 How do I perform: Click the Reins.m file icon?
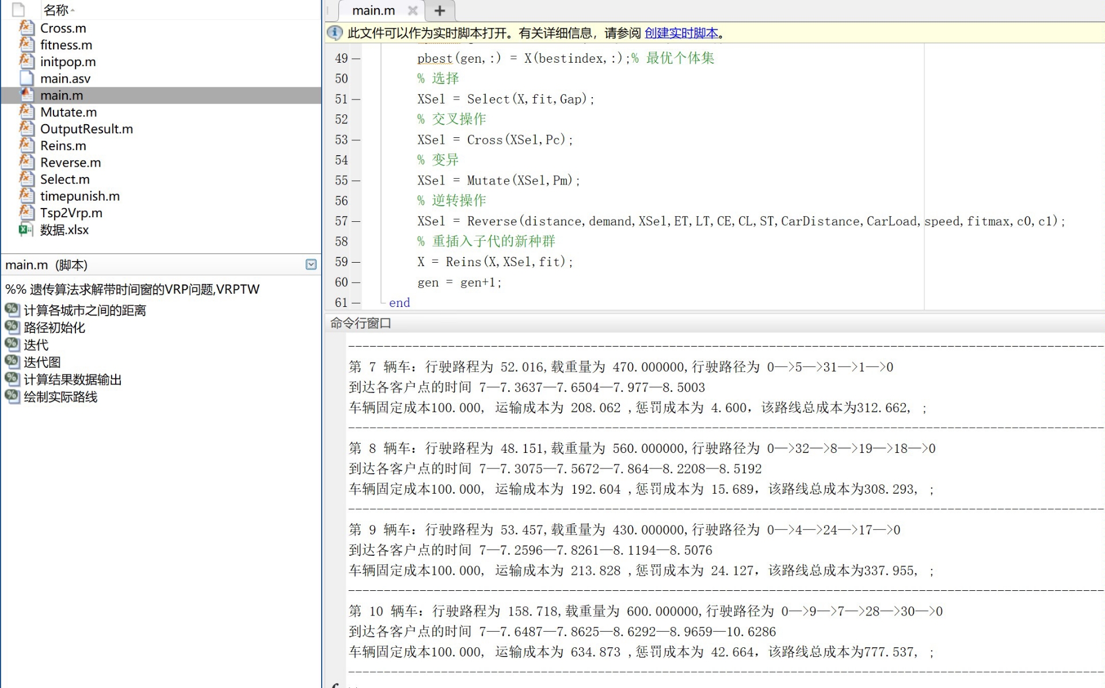pos(26,145)
